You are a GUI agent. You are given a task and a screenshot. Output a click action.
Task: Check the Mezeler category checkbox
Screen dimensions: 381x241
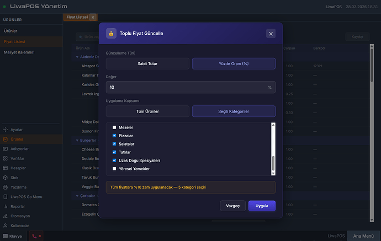point(115,127)
